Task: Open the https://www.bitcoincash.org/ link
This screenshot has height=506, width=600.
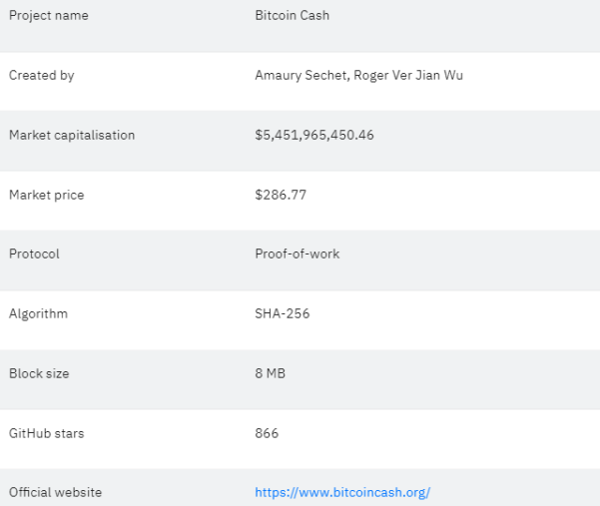Action: (342, 492)
